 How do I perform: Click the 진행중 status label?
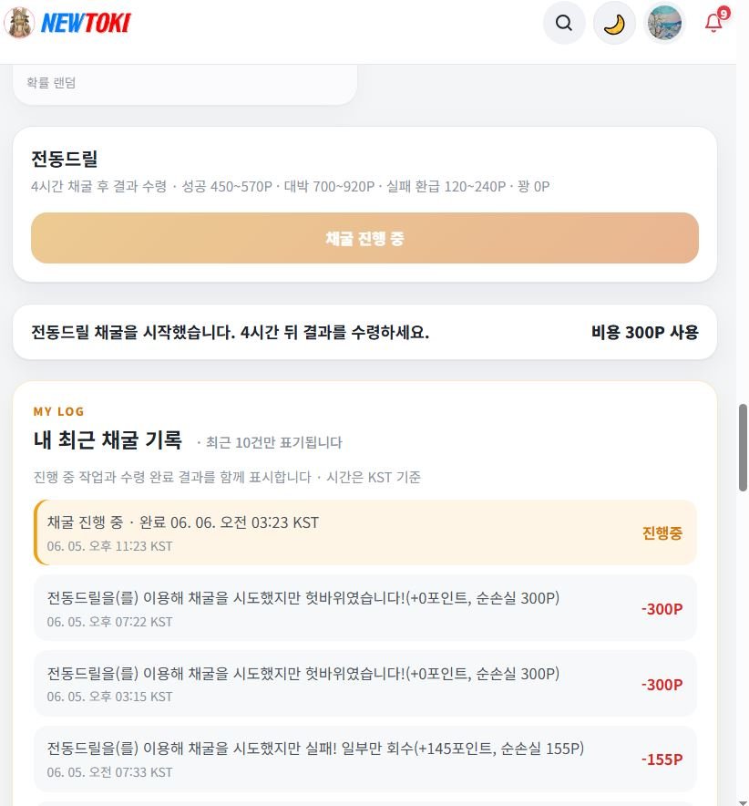(662, 532)
